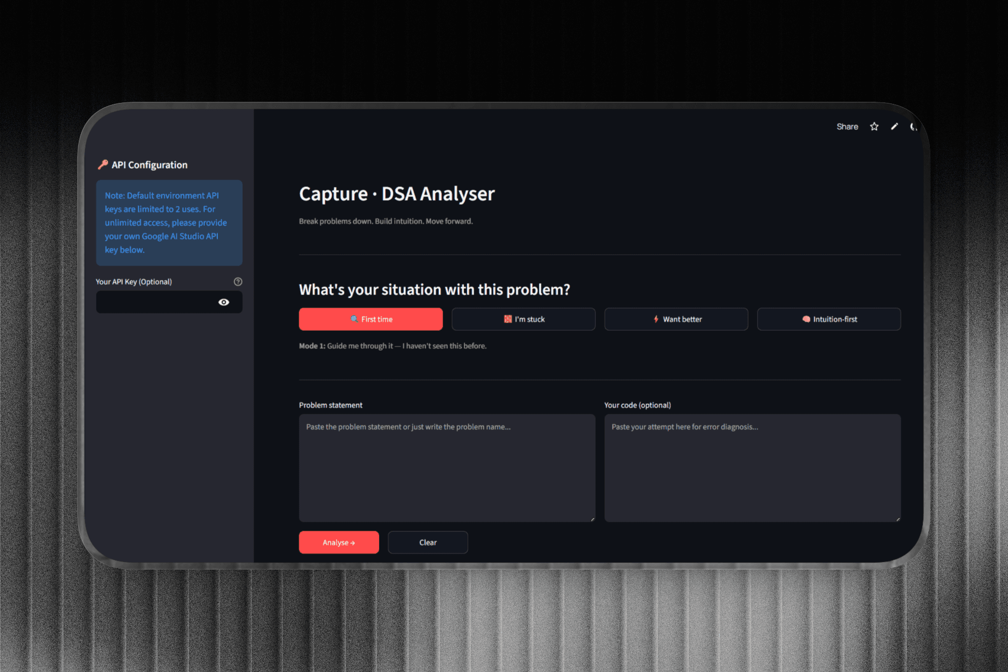
Task: Click the blue API key limit note
Action: click(x=169, y=223)
